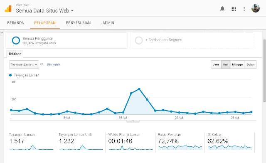Set chart granularity to Hari
Image resolution: width=266 pixels, height=163 pixels.
tap(225, 64)
